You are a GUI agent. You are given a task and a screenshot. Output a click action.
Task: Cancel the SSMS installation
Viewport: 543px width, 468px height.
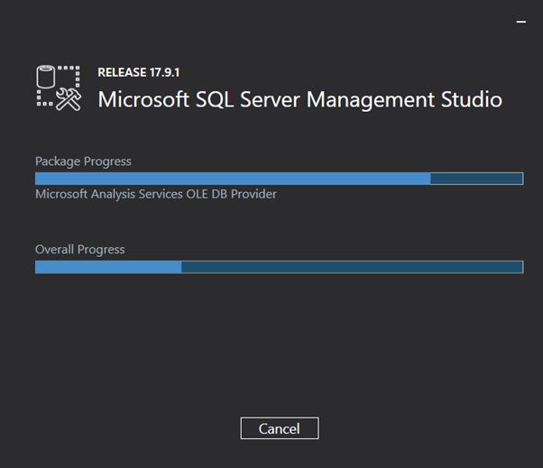tap(280, 428)
